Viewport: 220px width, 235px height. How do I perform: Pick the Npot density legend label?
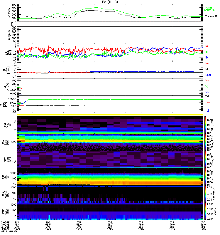209,75
